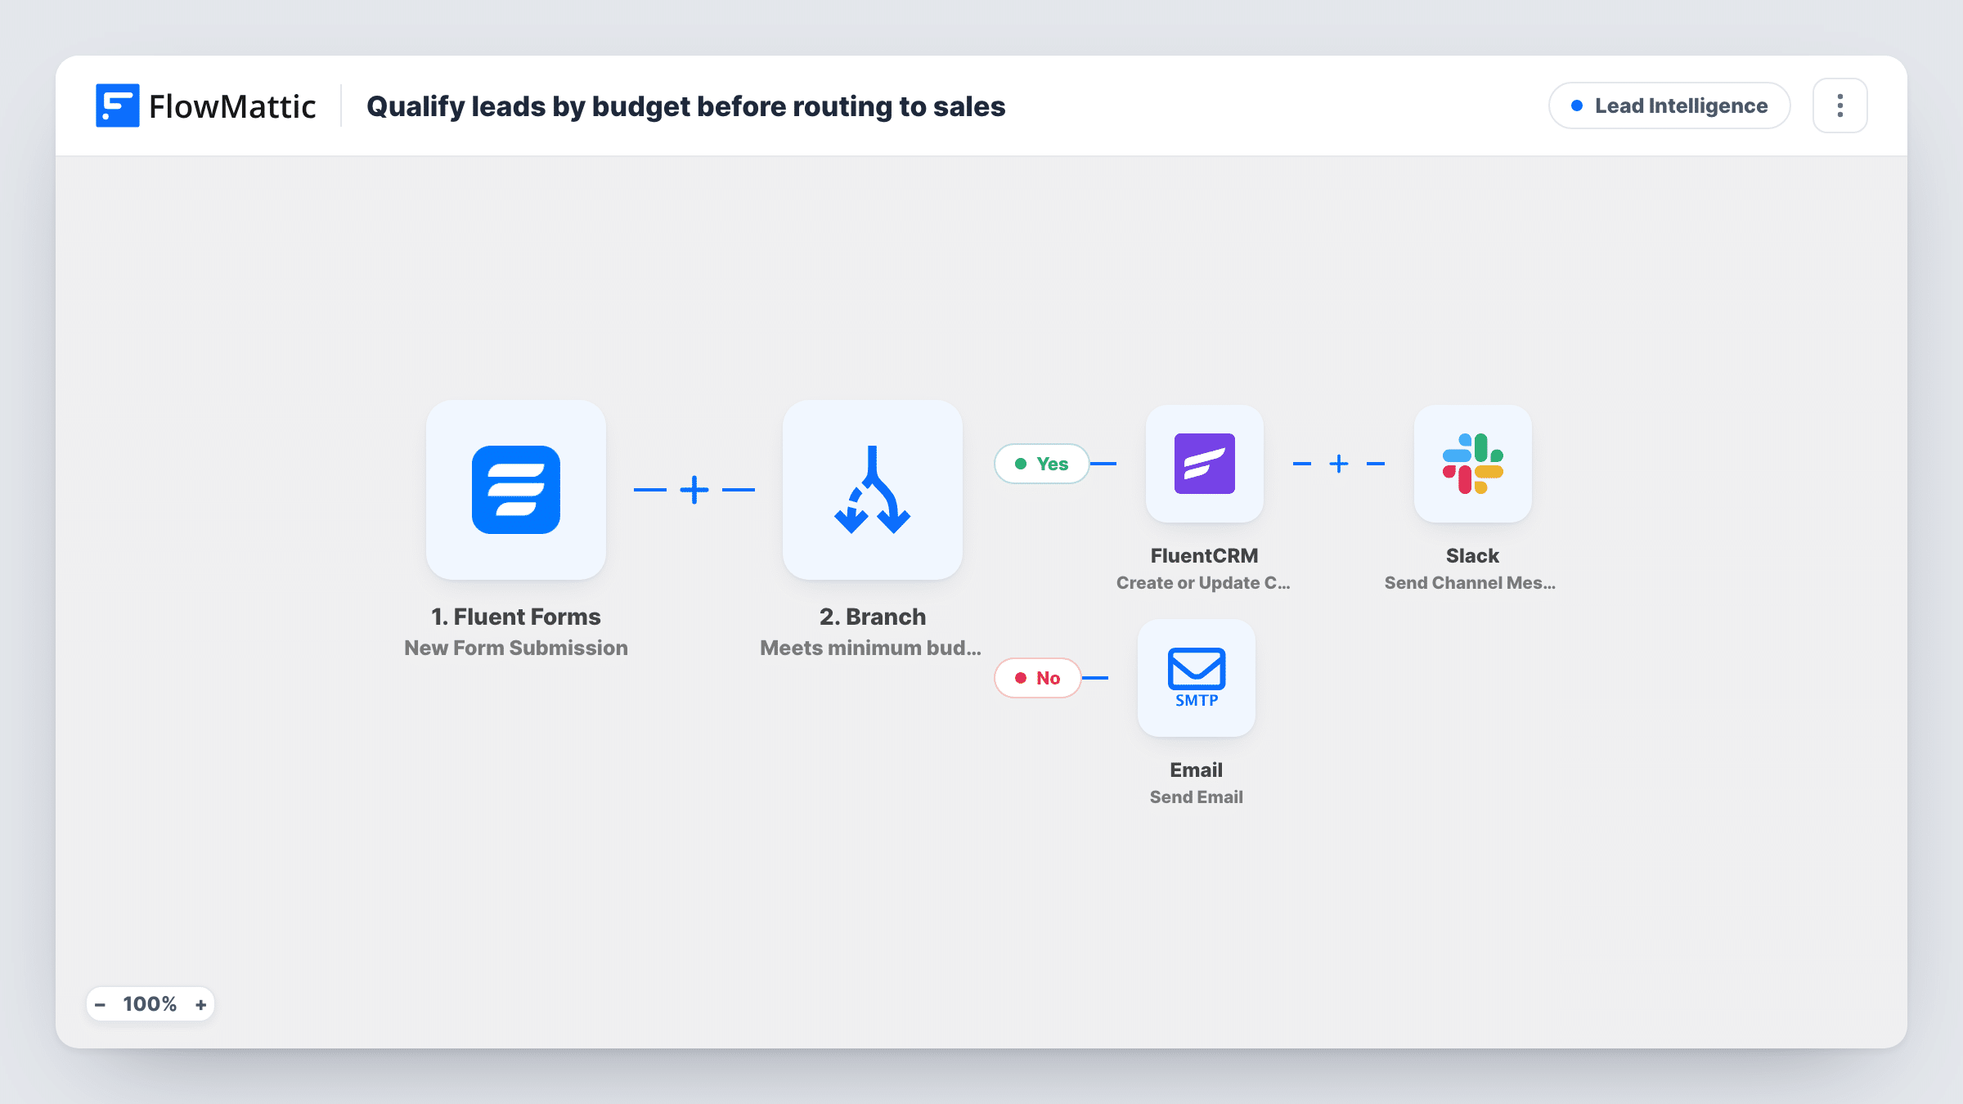Click the '2. Branch' label

coord(873,617)
